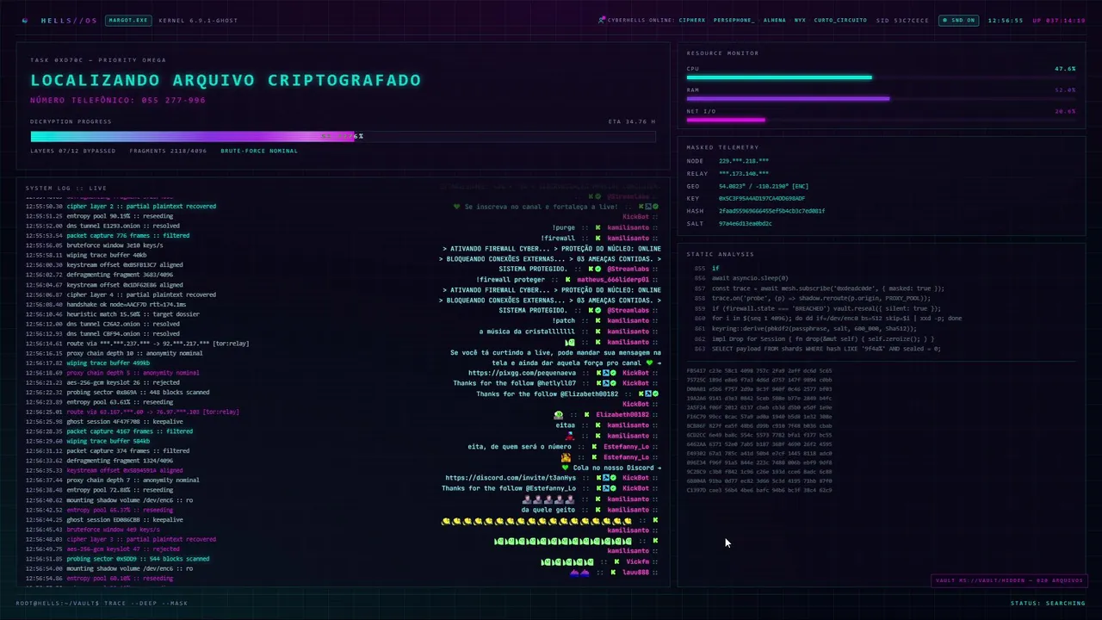Click the CPU usage bar
The width and height of the screenshot is (1102, 620).
click(x=881, y=77)
